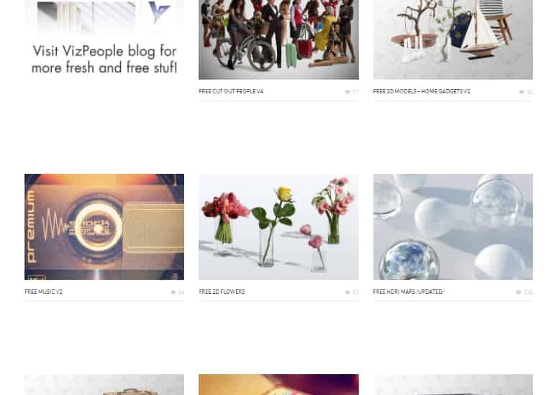Select the sailboat home gadgets thumbnail
The height and width of the screenshot is (395, 559).
tap(453, 39)
